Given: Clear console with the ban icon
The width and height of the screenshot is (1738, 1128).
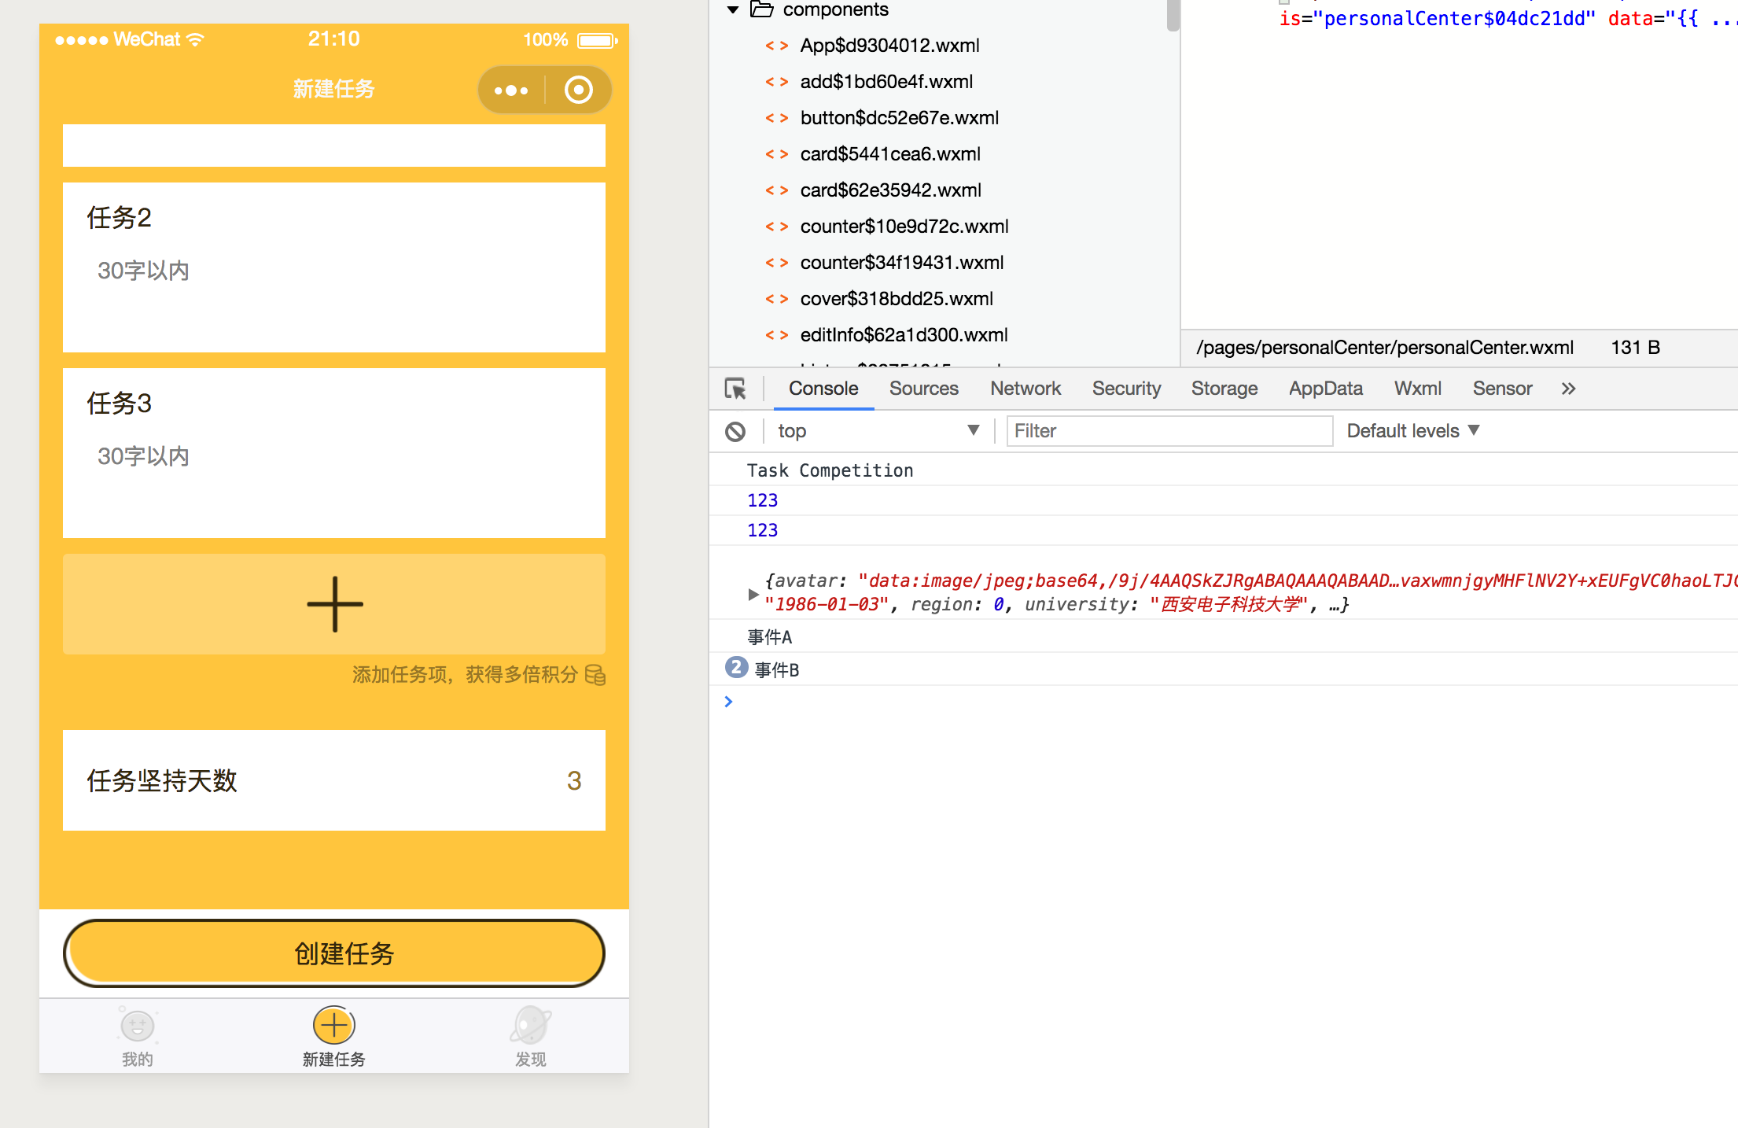Looking at the screenshot, I should (x=735, y=431).
